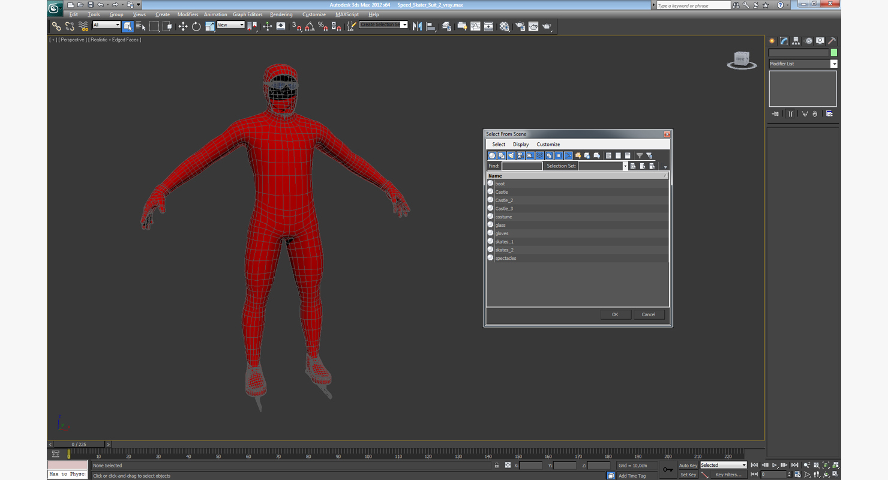Click the green object color swatch
888x480 pixels.
(x=833, y=53)
